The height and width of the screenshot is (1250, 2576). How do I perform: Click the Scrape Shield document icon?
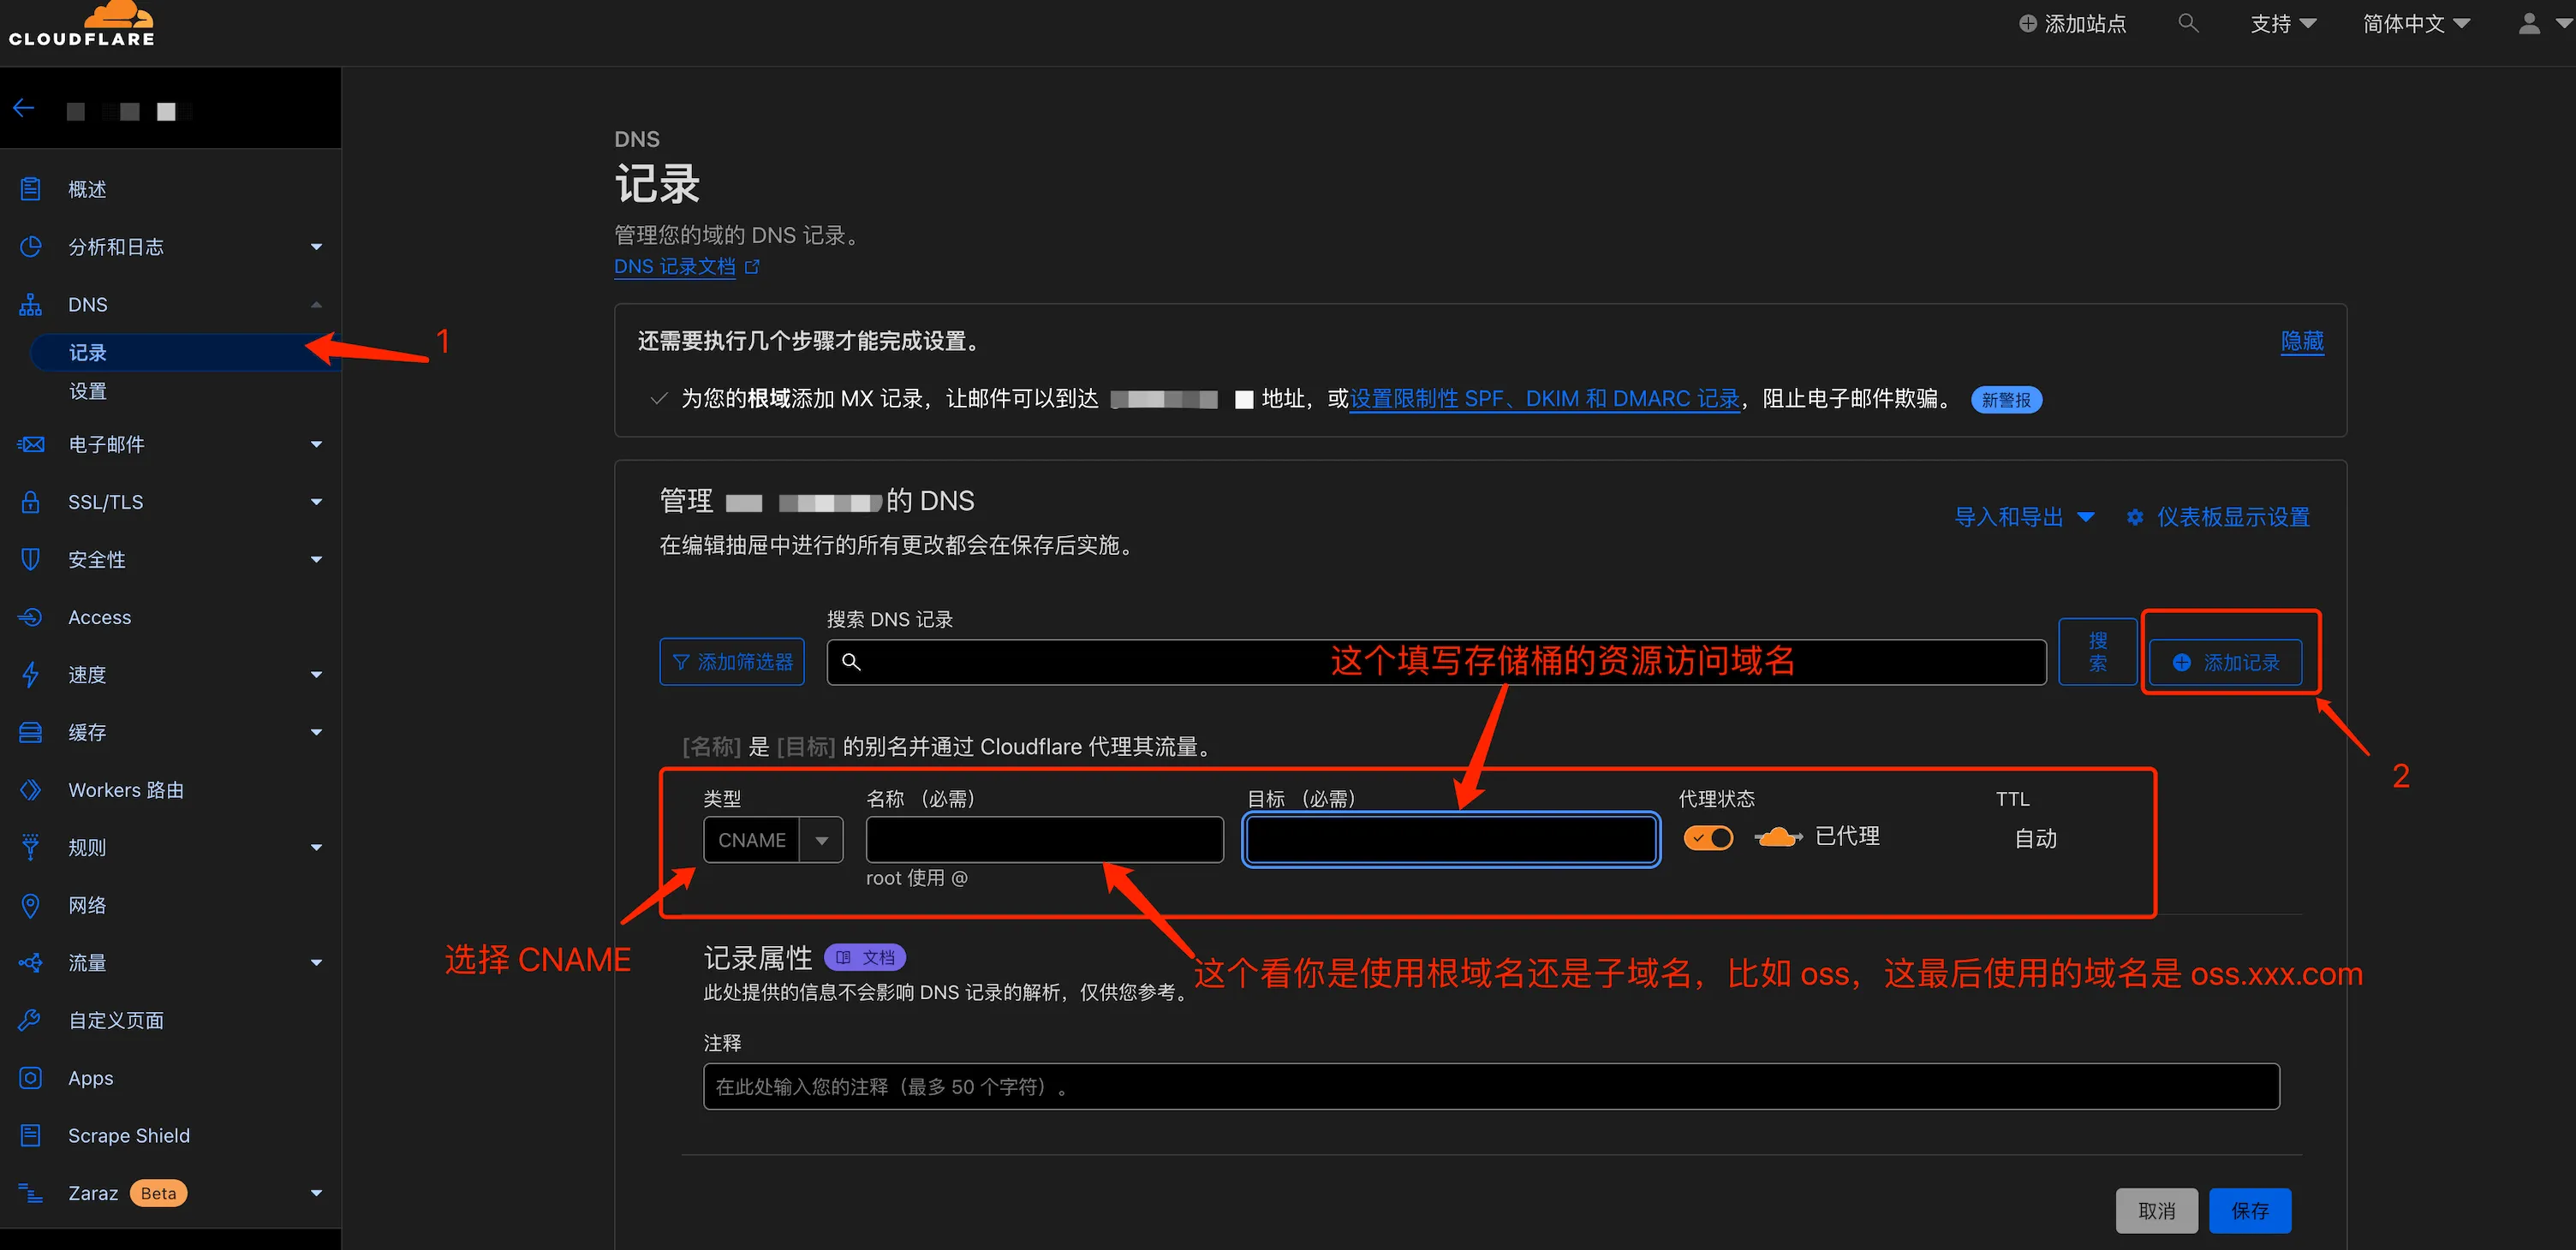coord(31,1135)
